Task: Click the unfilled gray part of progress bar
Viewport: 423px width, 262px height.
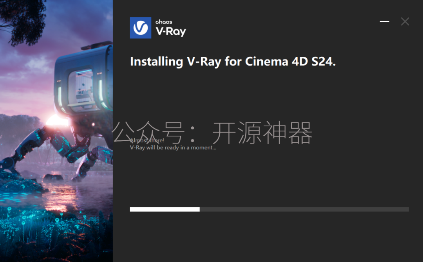Action: pos(304,210)
